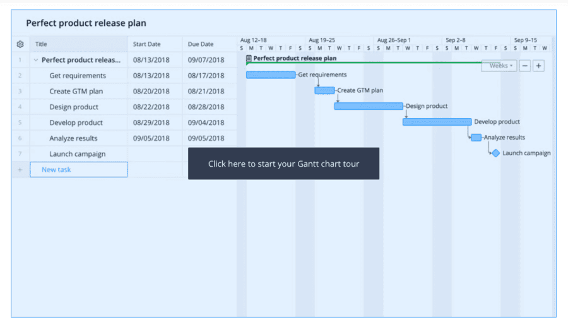568x322 pixels.
Task: Click start date 08/20/2018 cell
Action: pyautogui.click(x=151, y=92)
